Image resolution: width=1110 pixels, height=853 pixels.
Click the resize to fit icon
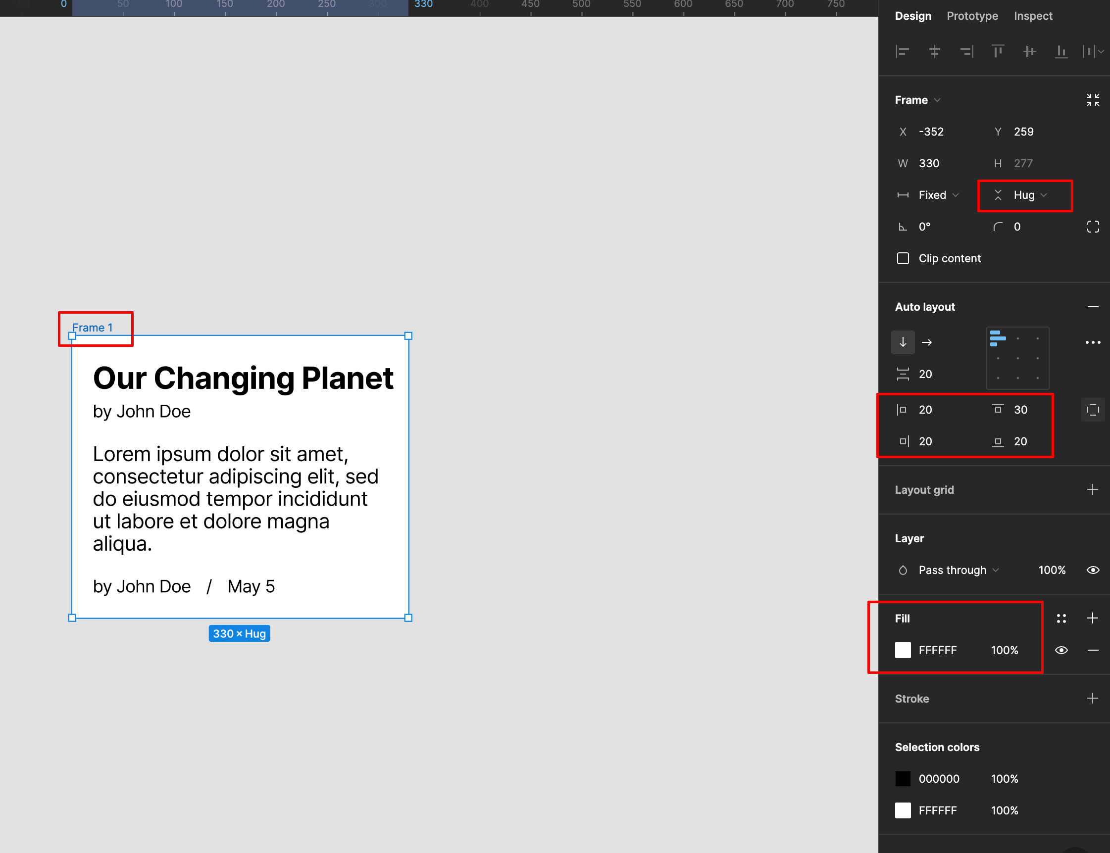[x=1093, y=100]
